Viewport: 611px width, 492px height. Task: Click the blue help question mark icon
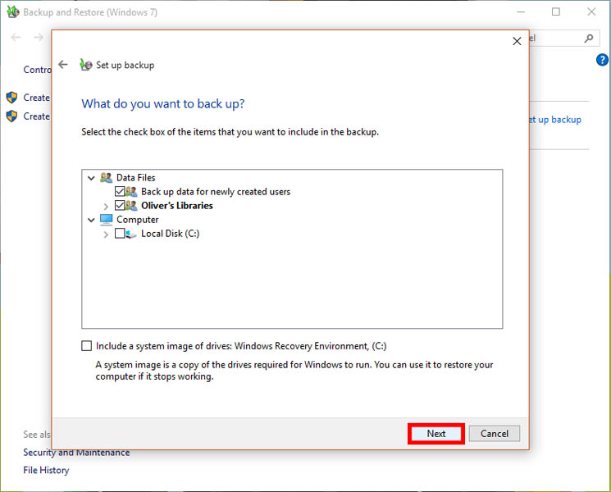tap(602, 60)
